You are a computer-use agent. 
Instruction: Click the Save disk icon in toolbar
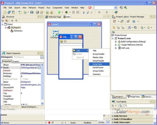coord(32,12)
